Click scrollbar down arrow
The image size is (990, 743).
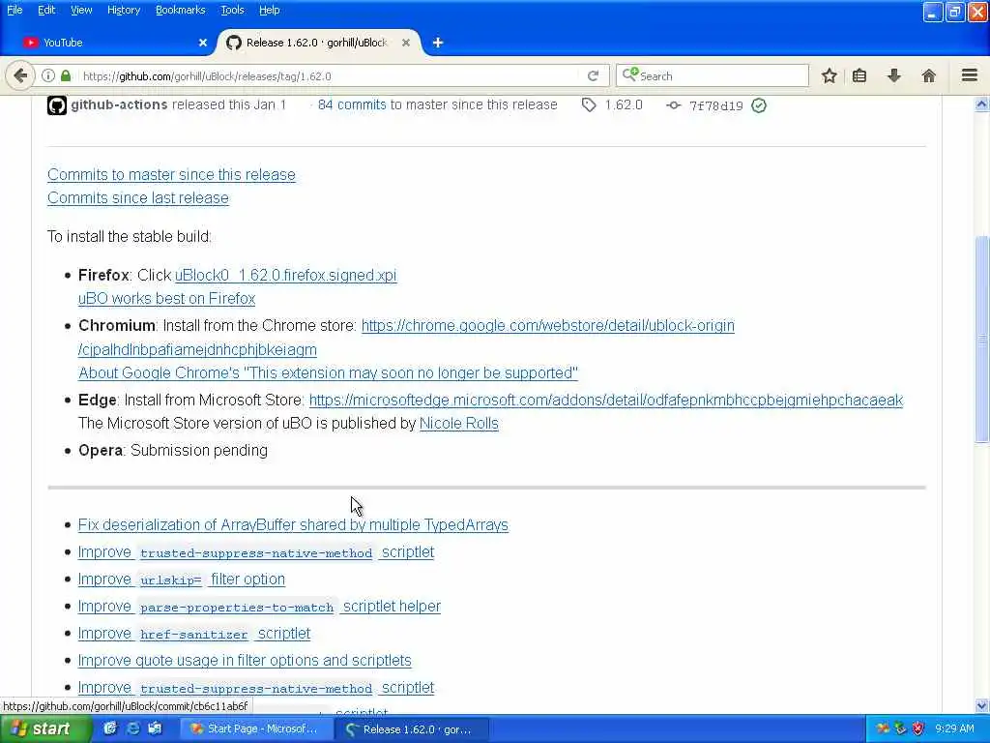click(982, 705)
